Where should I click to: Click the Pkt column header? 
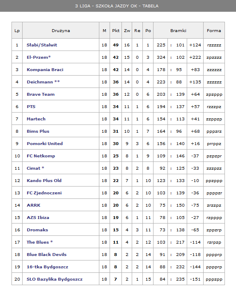[x=116, y=30]
